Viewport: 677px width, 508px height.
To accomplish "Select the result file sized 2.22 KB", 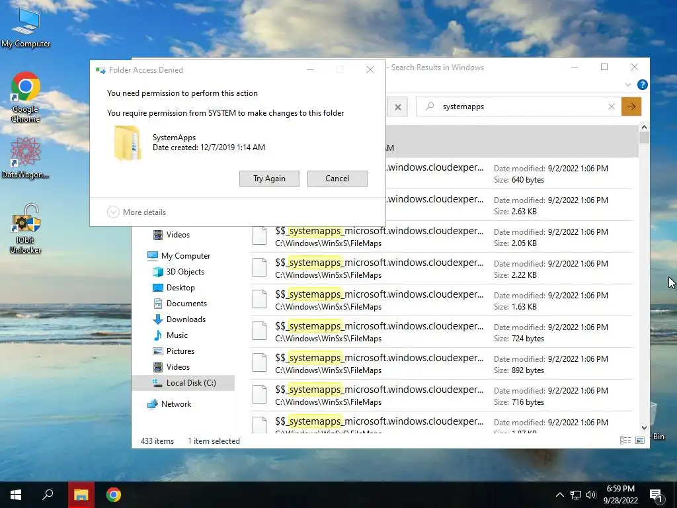I will (x=441, y=269).
